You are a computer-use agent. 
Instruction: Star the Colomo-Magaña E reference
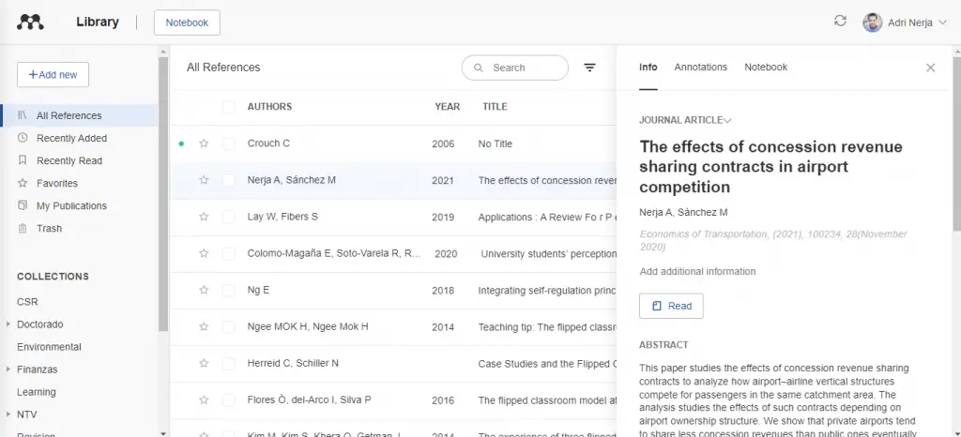tap(204, 253)
